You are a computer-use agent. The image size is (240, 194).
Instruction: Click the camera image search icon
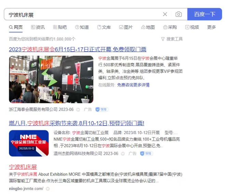tap(178, 14)
